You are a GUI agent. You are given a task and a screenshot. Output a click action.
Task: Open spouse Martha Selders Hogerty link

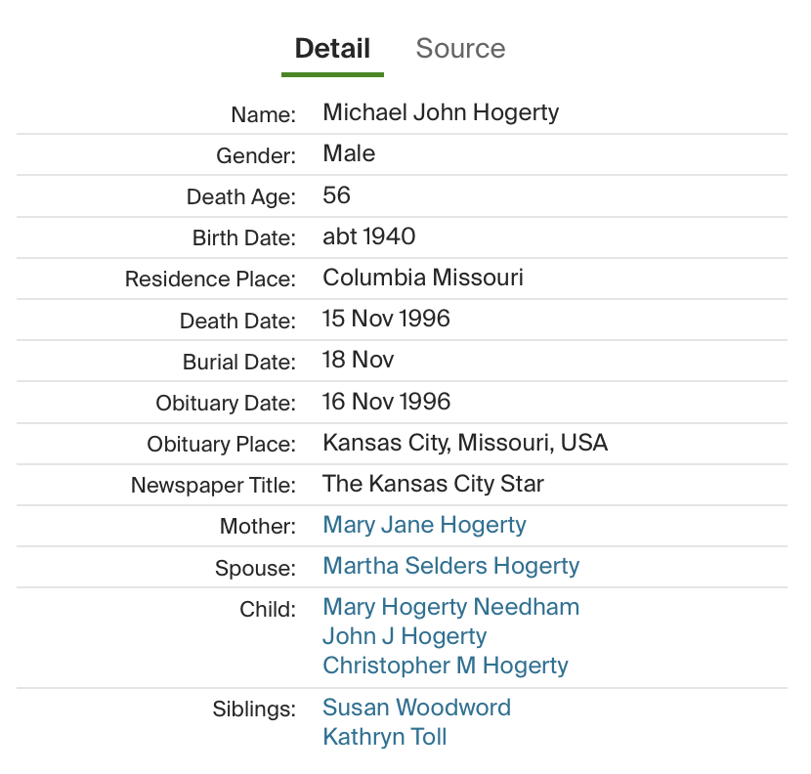point(450,566)
